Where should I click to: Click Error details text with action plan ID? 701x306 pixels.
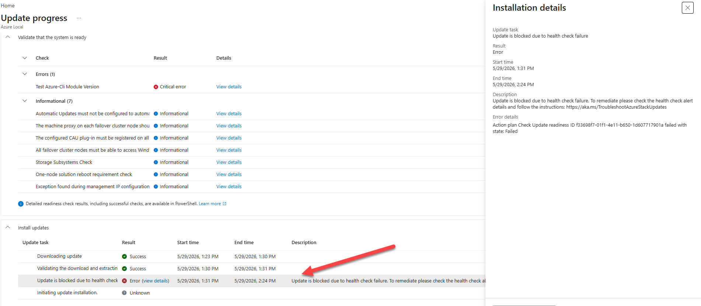[x=590, y=128]
